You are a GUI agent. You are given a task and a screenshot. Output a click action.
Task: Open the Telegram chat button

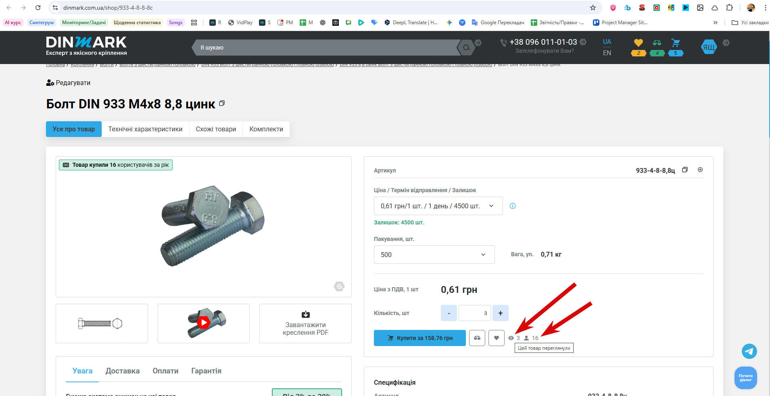tap(749, 351)
